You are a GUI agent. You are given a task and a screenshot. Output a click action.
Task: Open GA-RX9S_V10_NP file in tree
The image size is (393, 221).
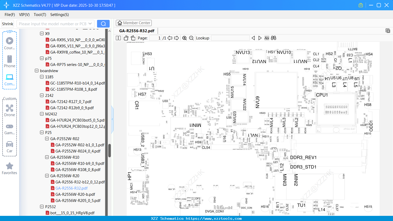click(75, 40)
